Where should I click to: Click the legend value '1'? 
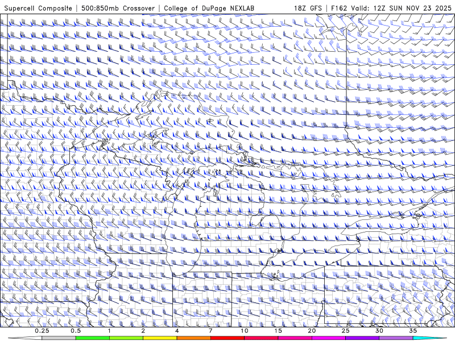coord(109,331)
